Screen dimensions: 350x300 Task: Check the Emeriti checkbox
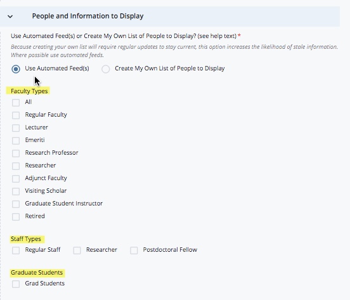point(16,141)
